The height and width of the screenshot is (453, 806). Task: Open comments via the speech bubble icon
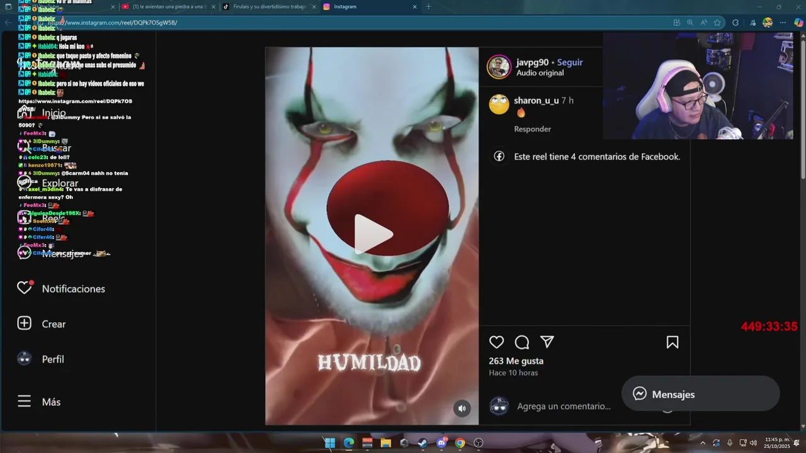click(522, 342)
